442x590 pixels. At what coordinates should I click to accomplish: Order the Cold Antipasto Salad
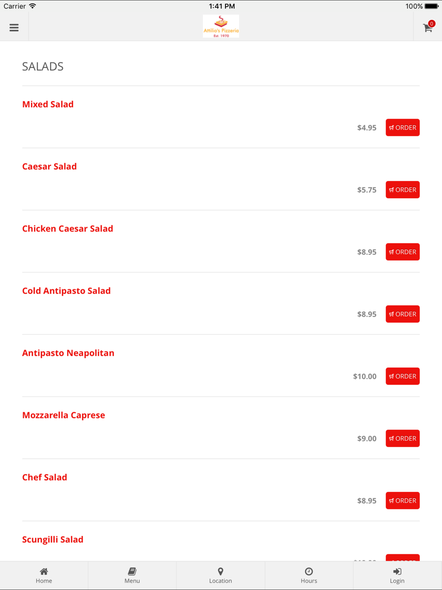pyautogui.click(x=402, y=314)
